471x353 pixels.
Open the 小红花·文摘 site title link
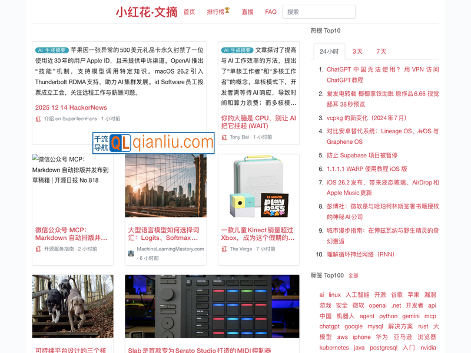(x=146, y=12)
